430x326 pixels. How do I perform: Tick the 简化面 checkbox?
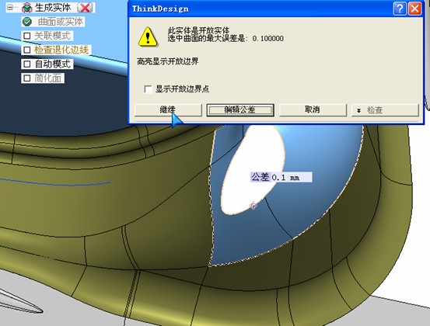click(x=27, y=78)
